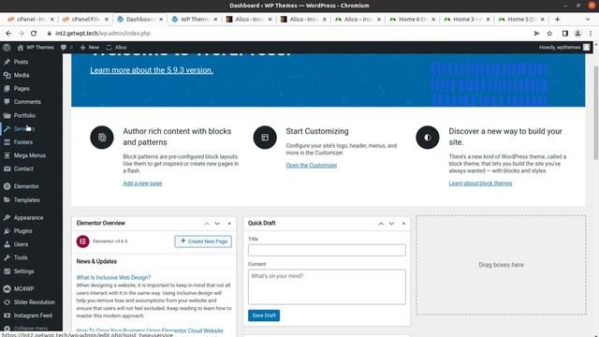This screenshot has height=337, width=599.
Task: Click the Quick Draft Title field
Action: (327, 250)
